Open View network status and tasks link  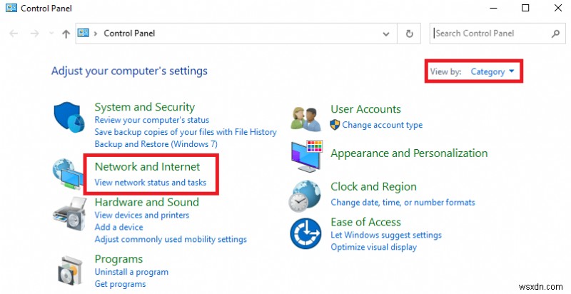[150, 183]
